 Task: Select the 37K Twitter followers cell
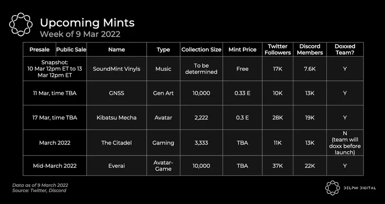[x=278, y=166]
